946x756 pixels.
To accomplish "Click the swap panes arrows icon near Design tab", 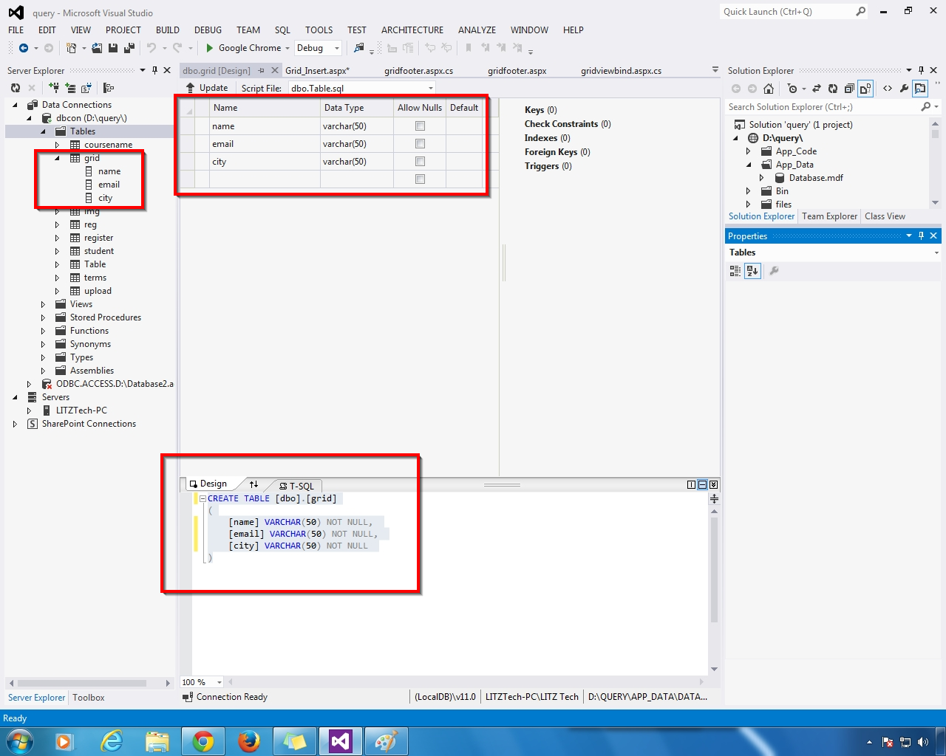I will (253, 484).
